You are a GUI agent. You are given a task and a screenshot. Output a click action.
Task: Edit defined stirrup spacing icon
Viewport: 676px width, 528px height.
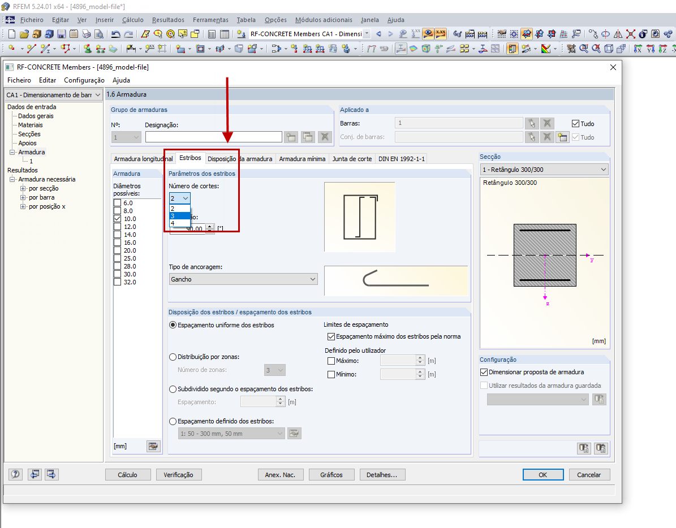pos(294,433)
